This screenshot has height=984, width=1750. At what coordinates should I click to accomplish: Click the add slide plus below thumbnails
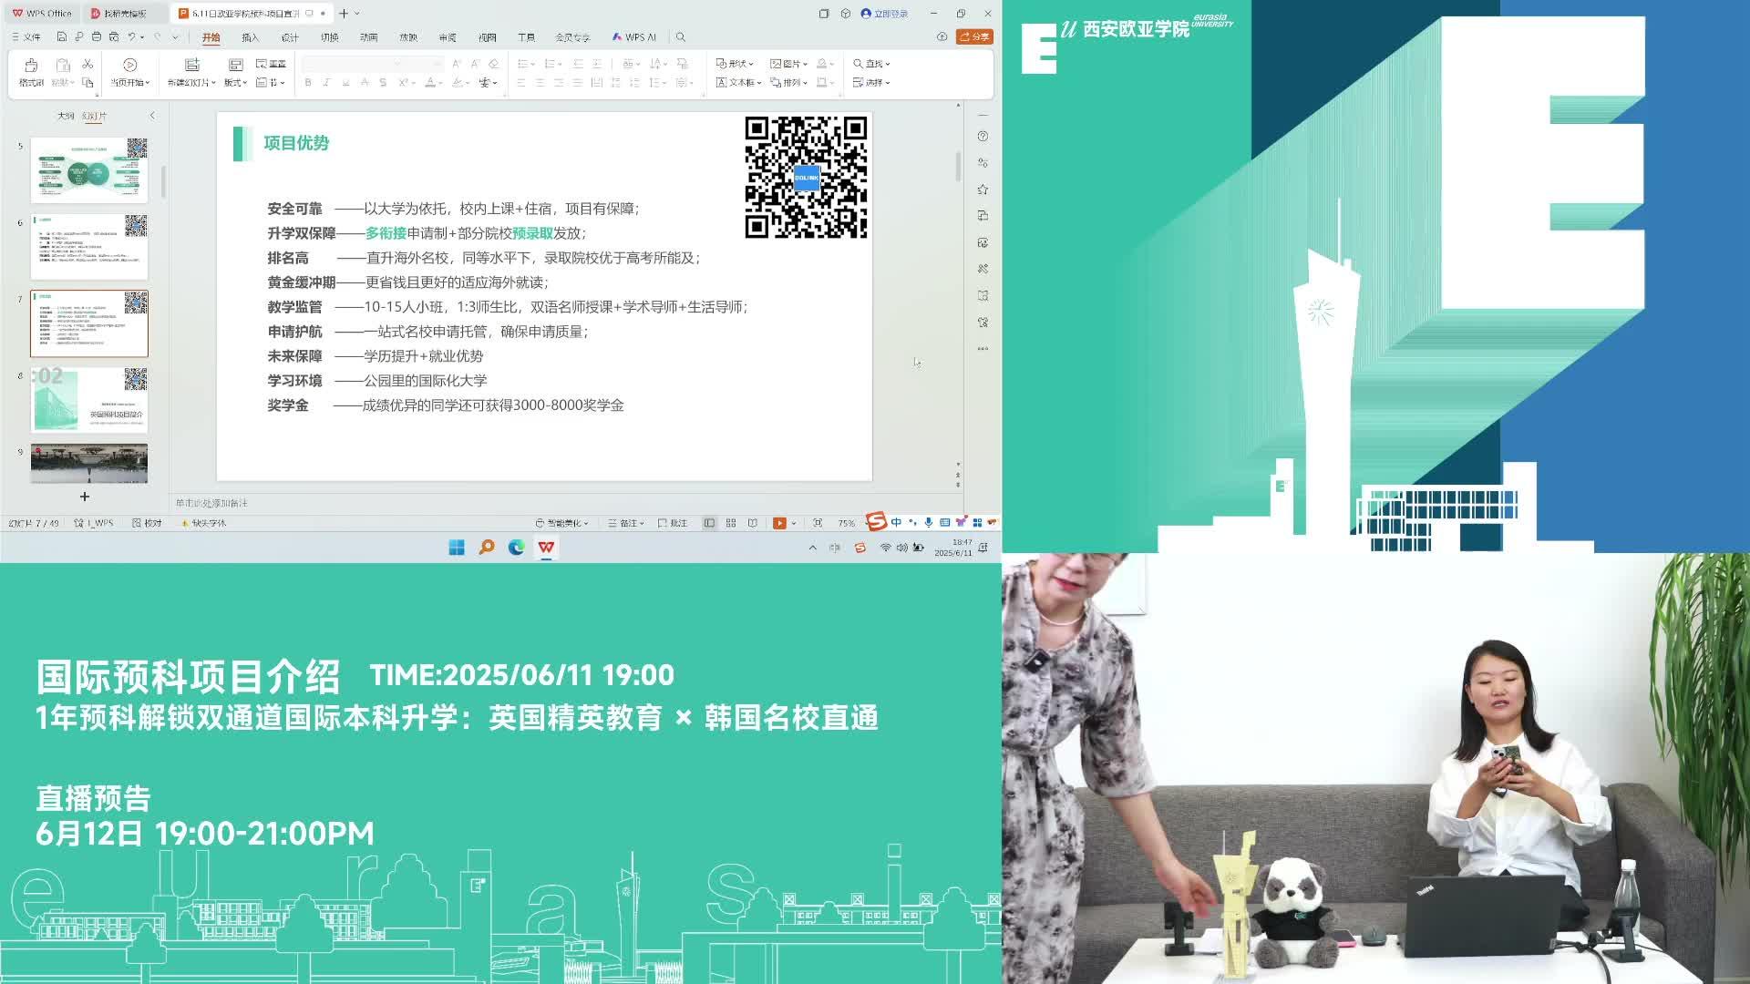85,497
